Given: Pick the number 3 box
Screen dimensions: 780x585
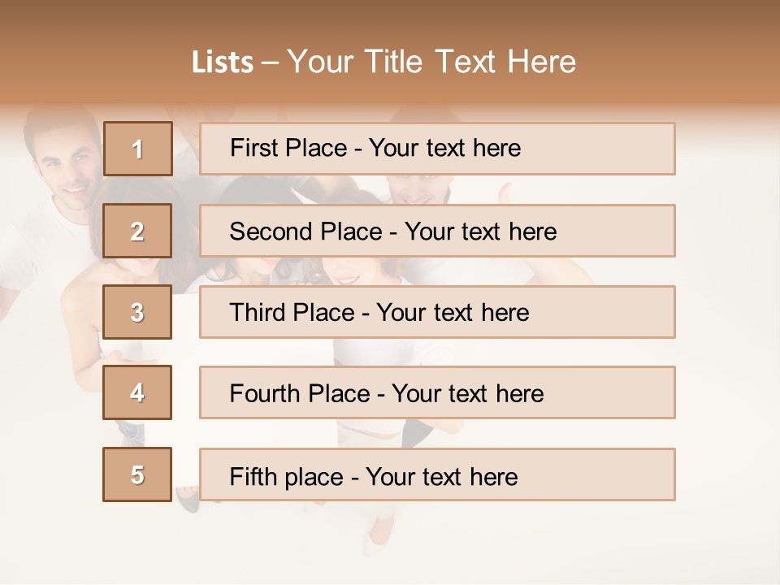Looking at the screenshot, I should (x=138, y=312).
